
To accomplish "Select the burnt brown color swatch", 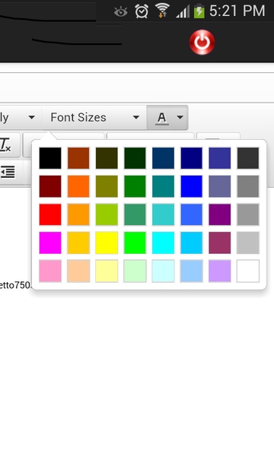I will [78, 158].
